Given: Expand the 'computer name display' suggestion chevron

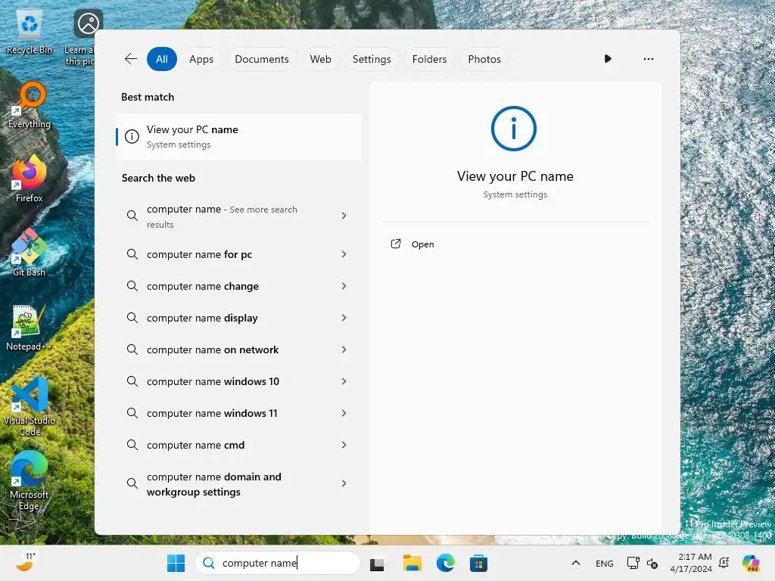Looking at the screenshot, I should pyautogui.click(x=344, y=318).
